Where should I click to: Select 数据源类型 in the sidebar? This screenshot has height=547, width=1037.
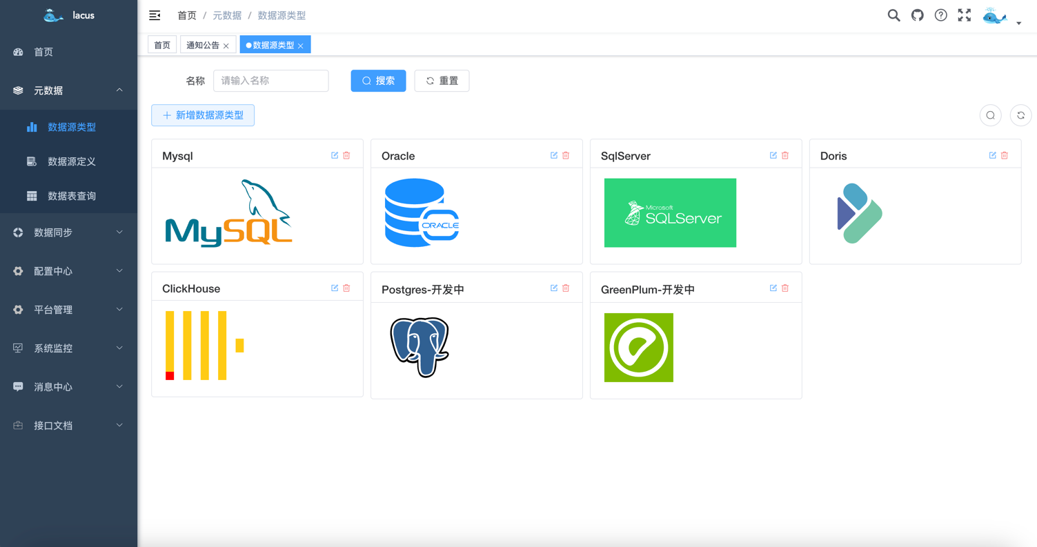coord(68,127)
